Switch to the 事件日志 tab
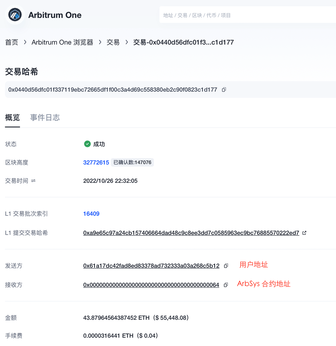Viewport: 336px width, 346px height. point(45,118)
